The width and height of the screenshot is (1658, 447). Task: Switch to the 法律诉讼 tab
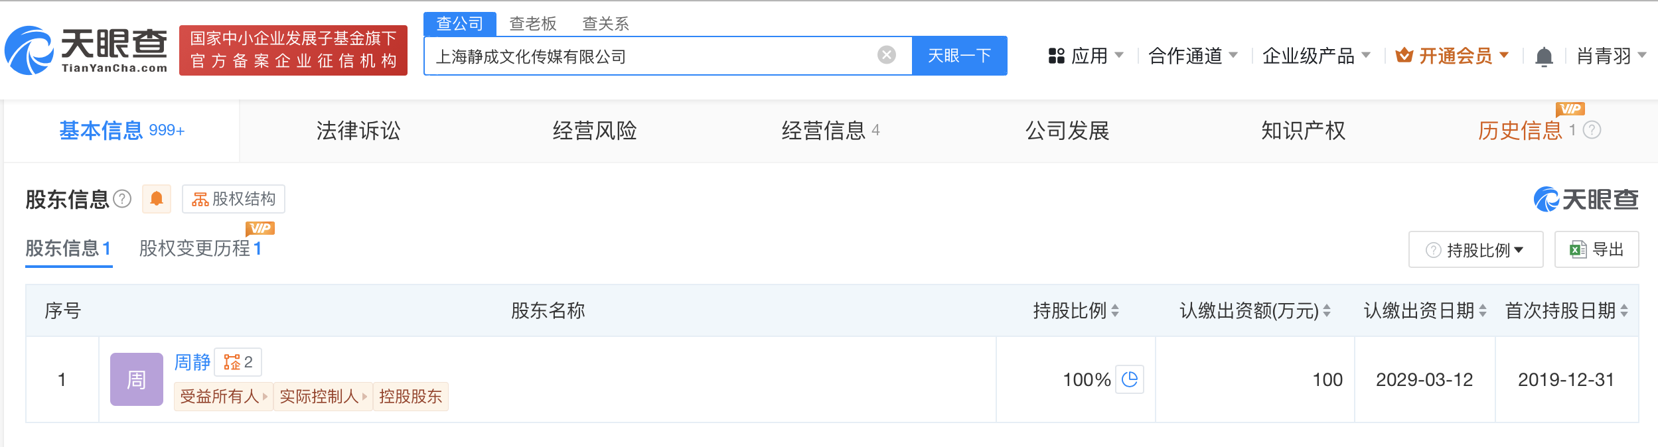point(358,131)
